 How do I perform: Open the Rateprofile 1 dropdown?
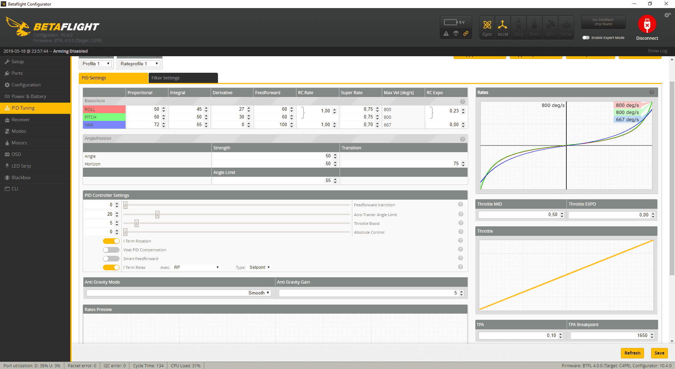tap(139, 64)
